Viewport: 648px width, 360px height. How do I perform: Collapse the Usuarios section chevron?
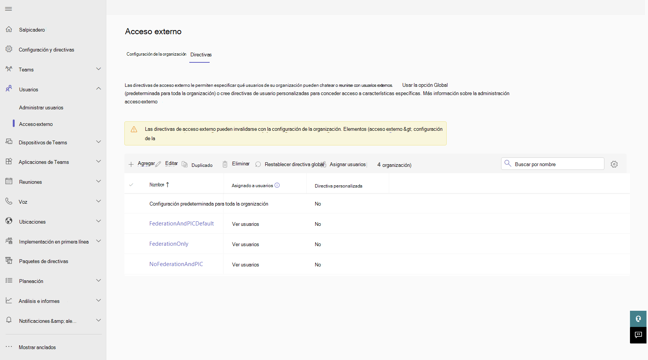(x=98, y=89)
